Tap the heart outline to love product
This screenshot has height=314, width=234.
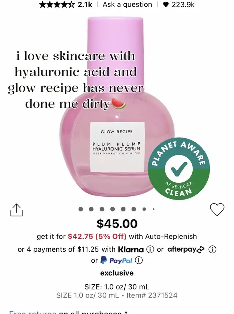tap(217, 209)
